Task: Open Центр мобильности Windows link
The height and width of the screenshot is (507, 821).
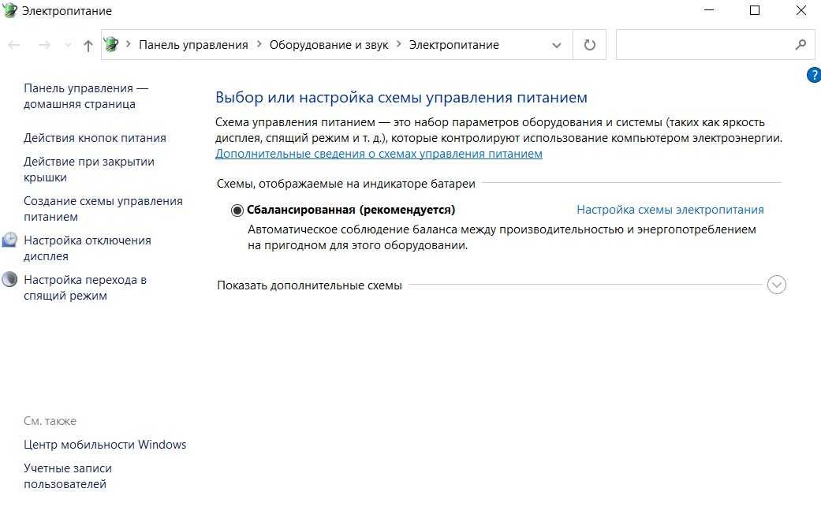Action: pos(105,445)
